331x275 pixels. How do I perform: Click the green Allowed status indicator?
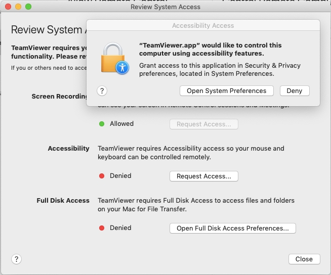pos(102,124)
